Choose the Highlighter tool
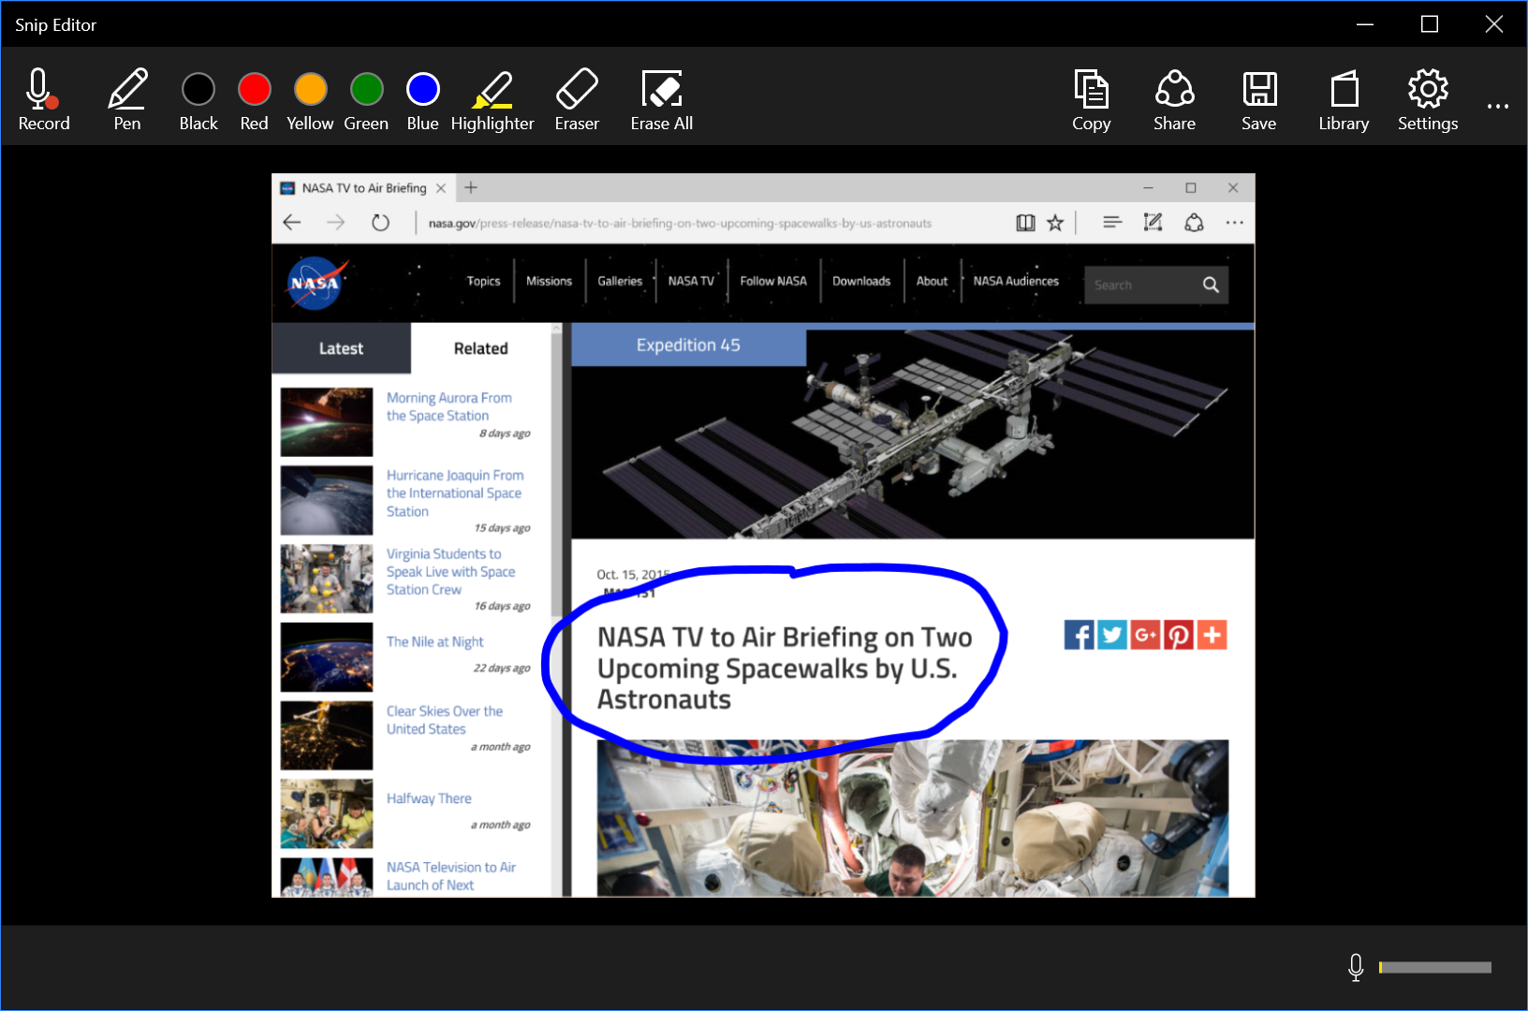 click(x=492, y=99)
